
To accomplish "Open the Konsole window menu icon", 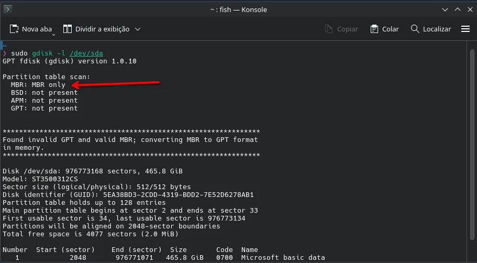I will coord(8,9).
